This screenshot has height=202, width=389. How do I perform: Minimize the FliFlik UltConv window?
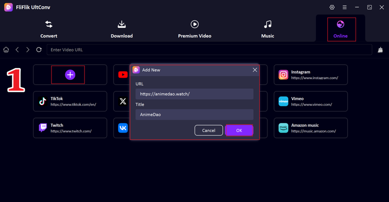[357, 7]
